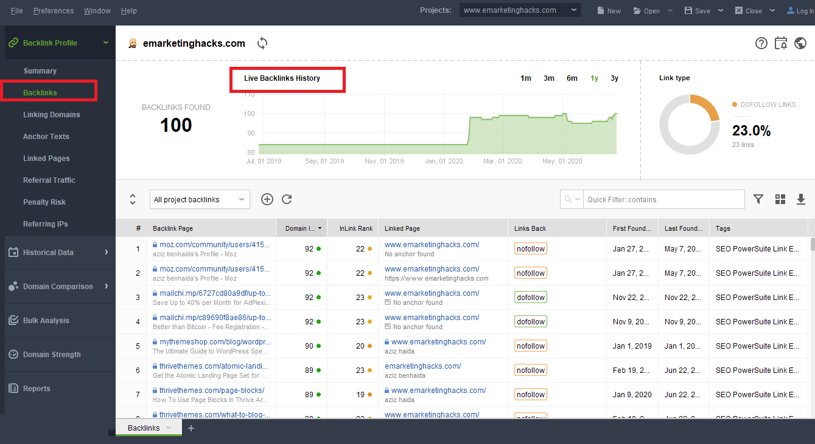Image resolution: width=815 pixels, height=444 pixels.
Task: Go to Linking Domains in sidebar
Action: pos(52,115)
